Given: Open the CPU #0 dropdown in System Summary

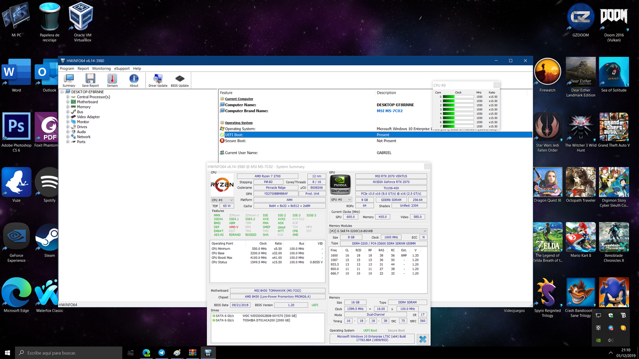Looking at the screenshot, I should pyautogui.click(x=222, y=199).
